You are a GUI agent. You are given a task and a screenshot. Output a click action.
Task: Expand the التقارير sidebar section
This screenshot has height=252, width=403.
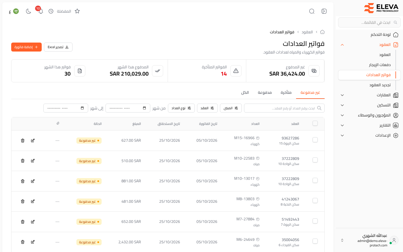pyautogui.click(x=369, y=125)
